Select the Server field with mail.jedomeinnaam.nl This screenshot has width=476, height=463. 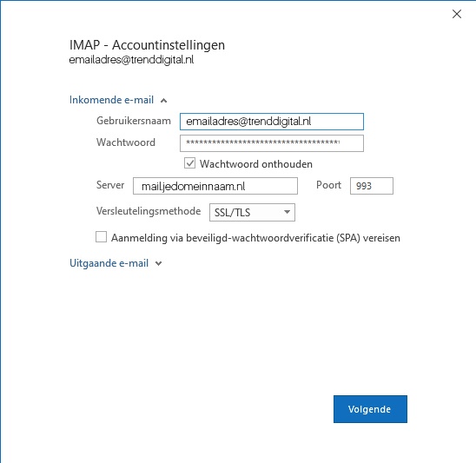[x=215, y=186]
